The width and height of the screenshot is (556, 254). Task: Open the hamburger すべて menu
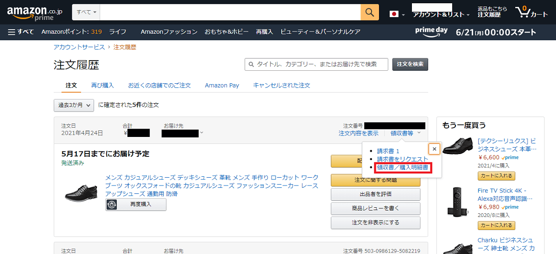point(21,32)
